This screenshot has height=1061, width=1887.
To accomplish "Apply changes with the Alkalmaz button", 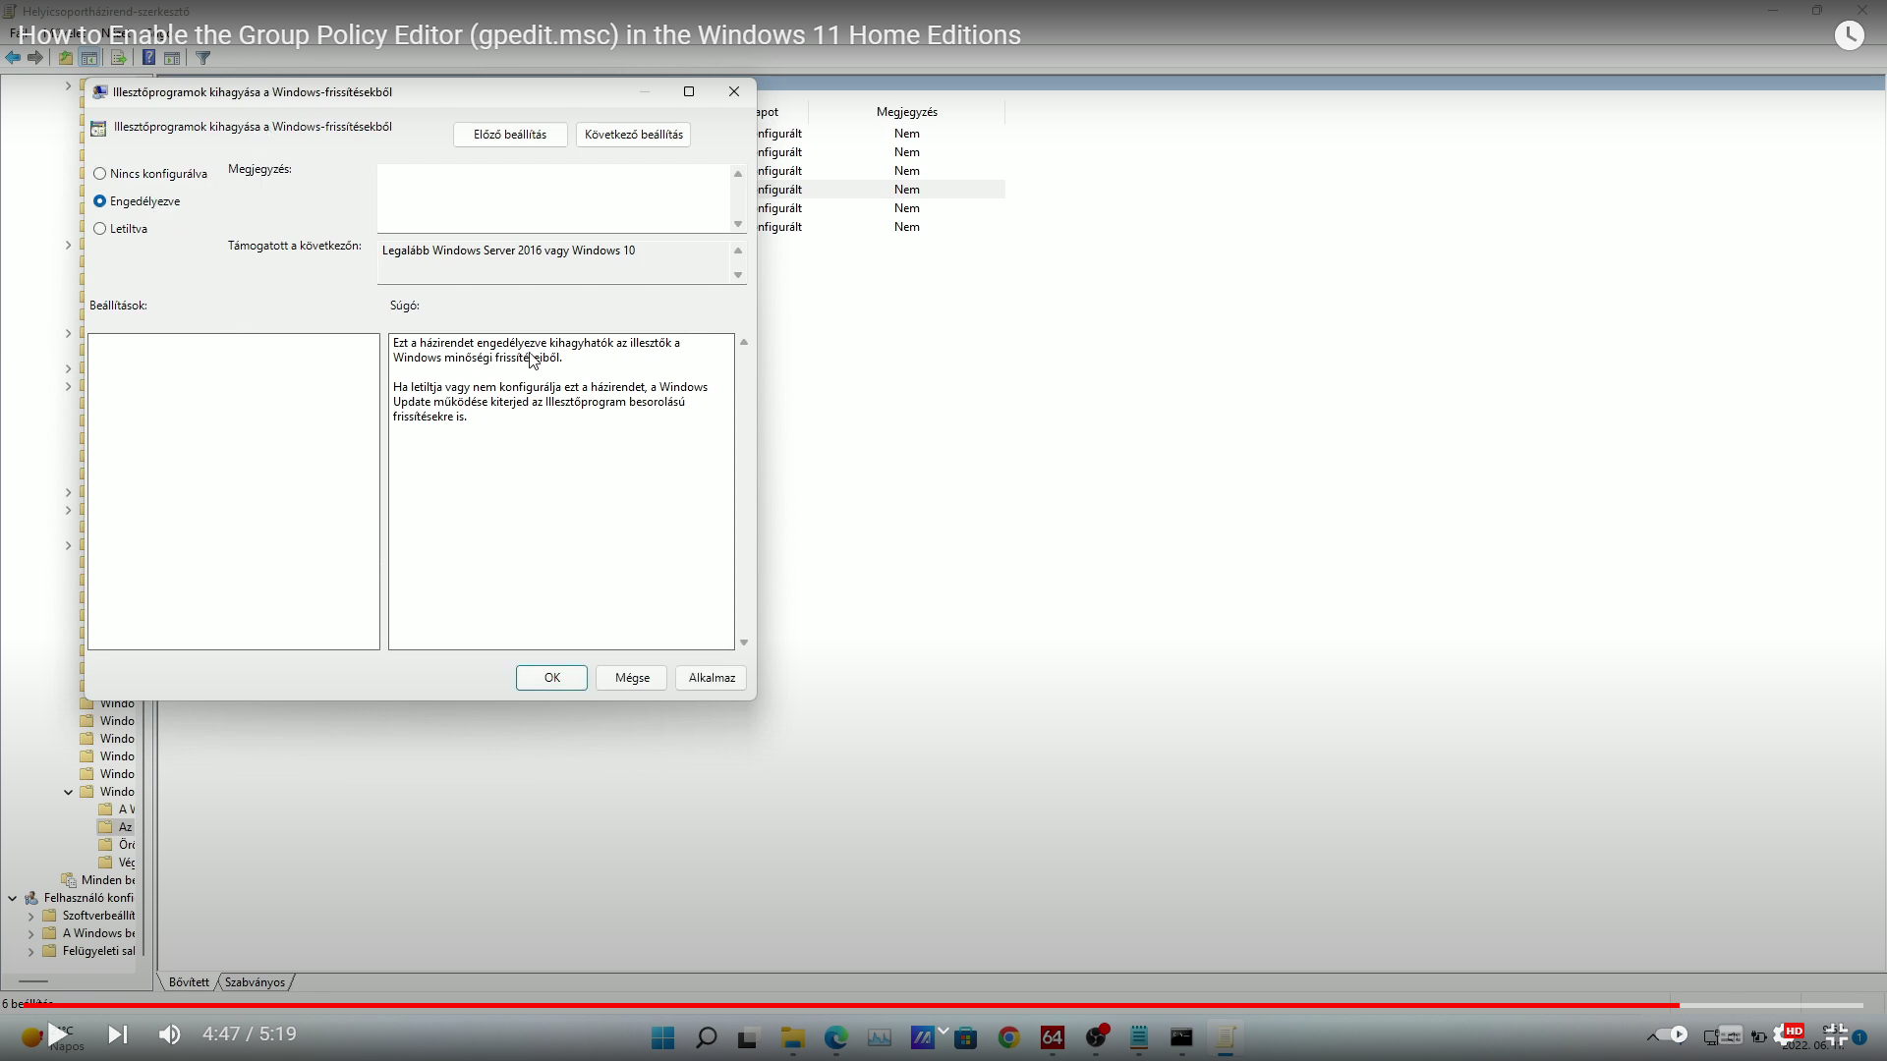I will tap(712, 678).
